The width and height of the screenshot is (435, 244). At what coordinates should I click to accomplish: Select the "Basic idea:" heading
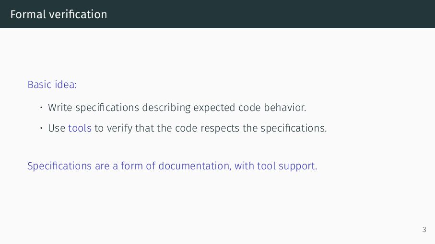click(52, 84)
